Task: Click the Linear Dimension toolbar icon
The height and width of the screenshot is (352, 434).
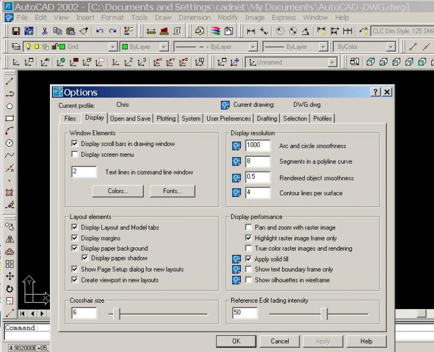Action: point(251,31)
